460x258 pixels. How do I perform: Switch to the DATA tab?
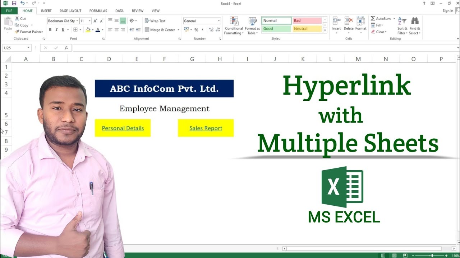119,11
